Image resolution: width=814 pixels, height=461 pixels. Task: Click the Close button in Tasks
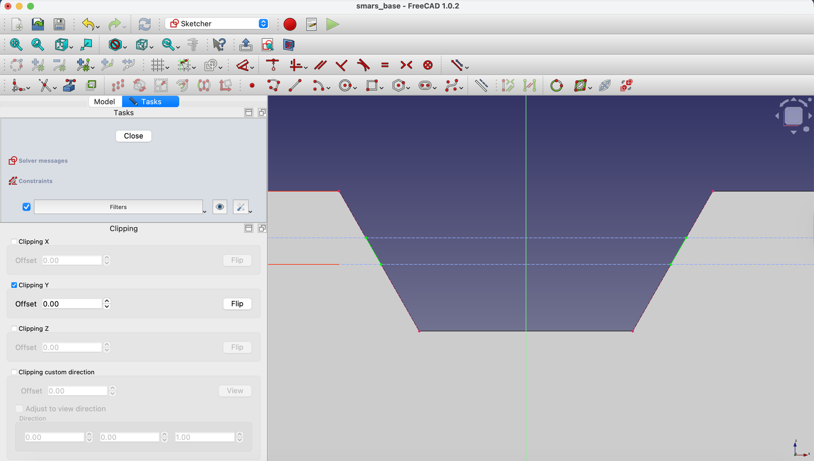coord(134,136)
